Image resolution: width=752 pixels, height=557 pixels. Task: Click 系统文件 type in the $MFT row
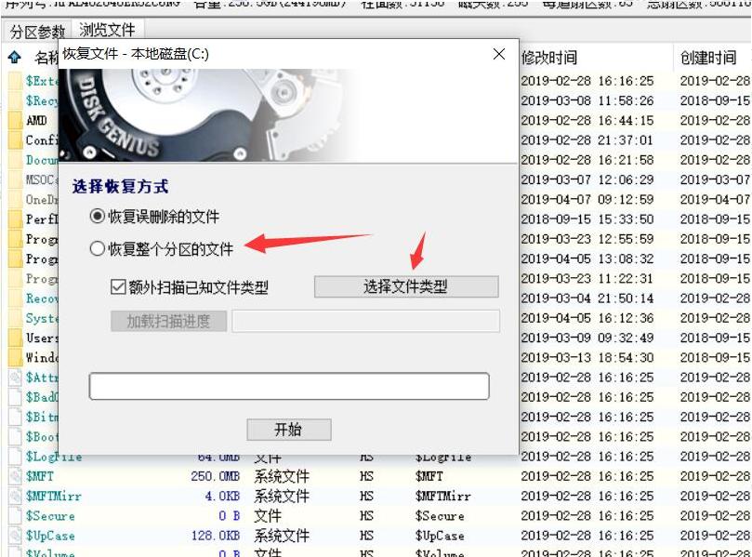tap(282, 476)
